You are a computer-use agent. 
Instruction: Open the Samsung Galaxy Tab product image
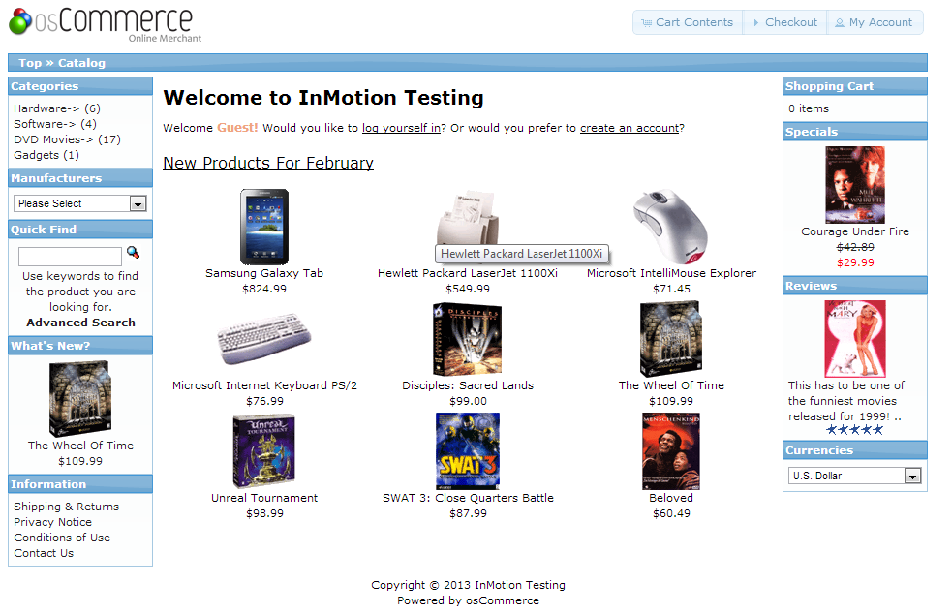pyautogui.click(x=264, y=227)
